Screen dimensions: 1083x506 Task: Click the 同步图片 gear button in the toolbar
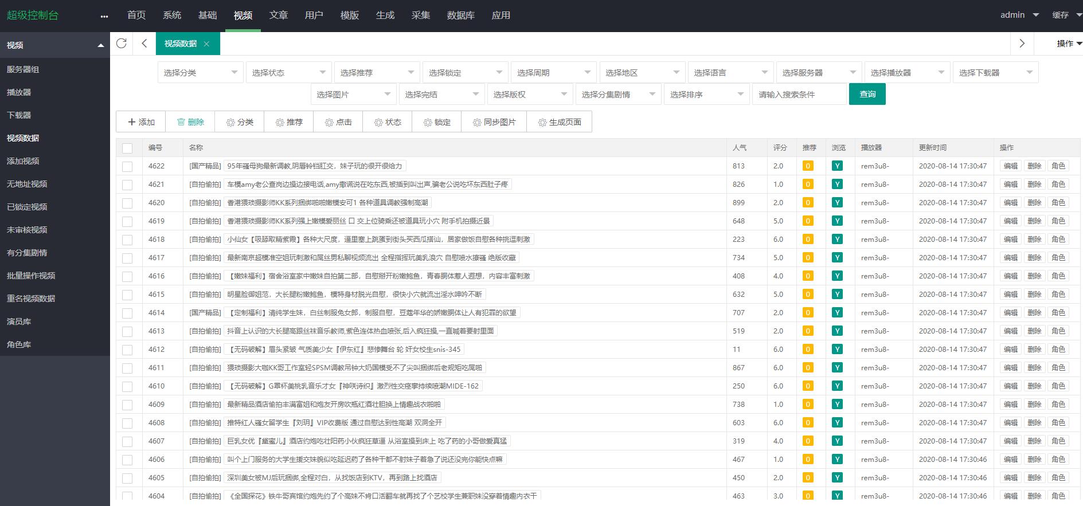point(494,122)
